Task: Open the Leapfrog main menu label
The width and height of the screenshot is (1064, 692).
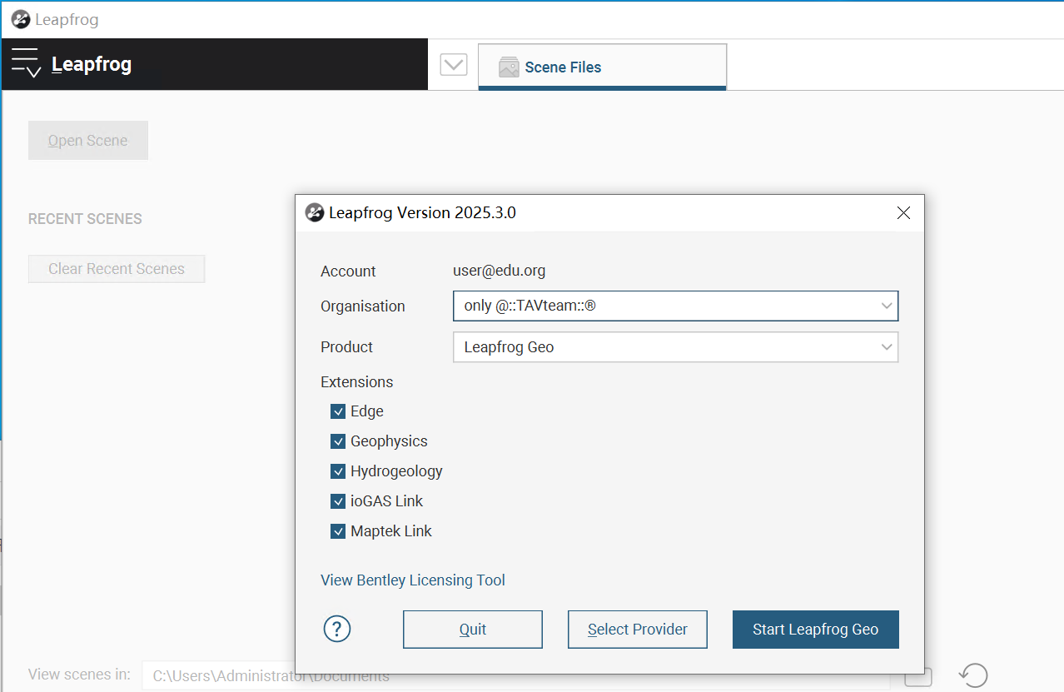Action: (92, 64)
